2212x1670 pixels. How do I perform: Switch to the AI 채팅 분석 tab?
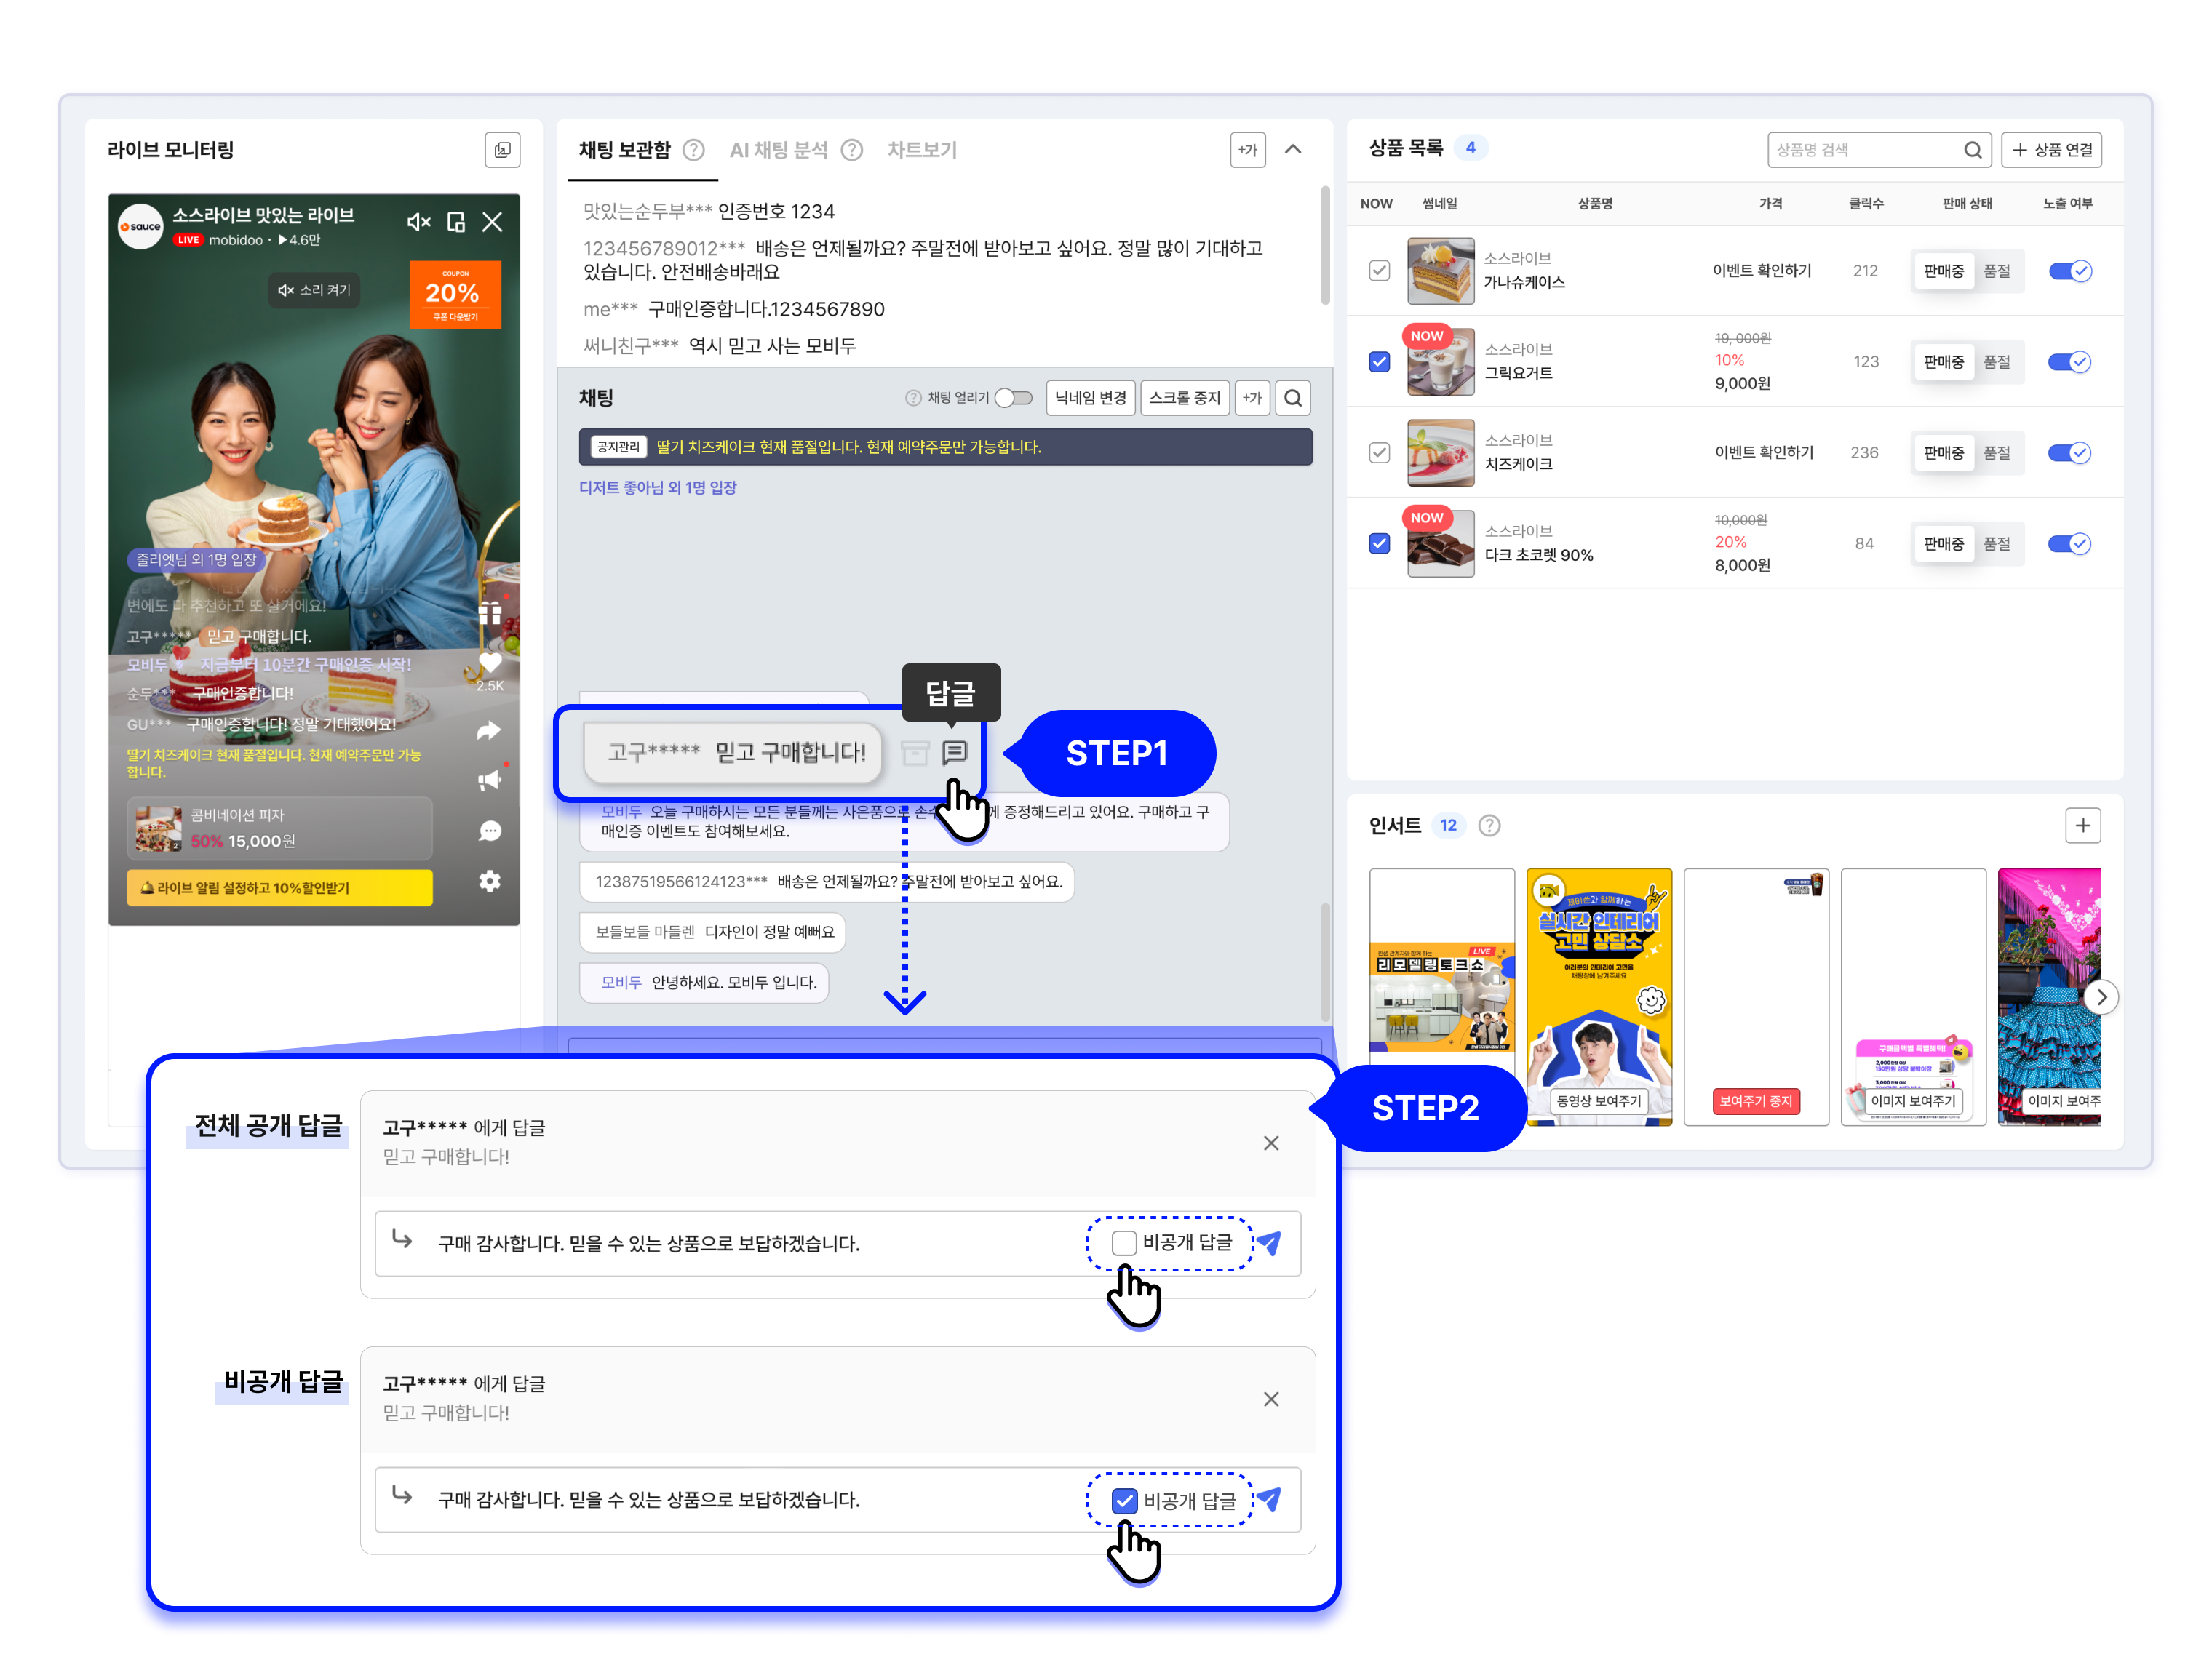[778, 150]
